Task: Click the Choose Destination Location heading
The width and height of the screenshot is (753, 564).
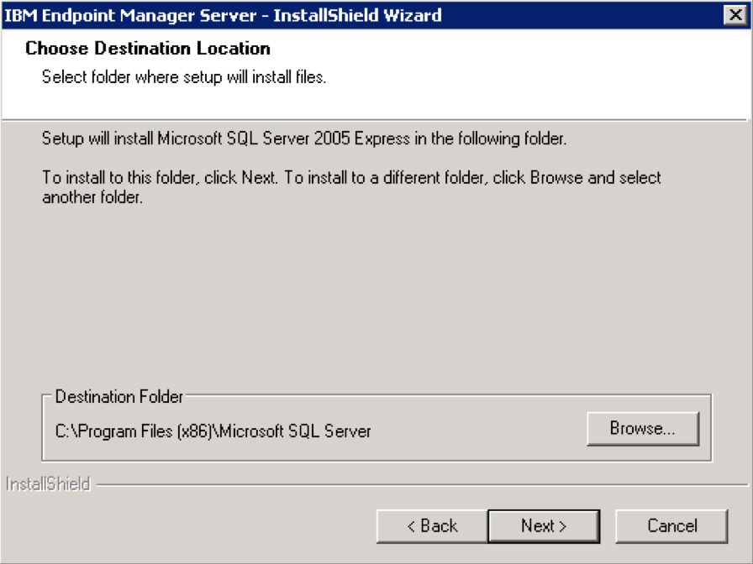Action: [148, 49]
